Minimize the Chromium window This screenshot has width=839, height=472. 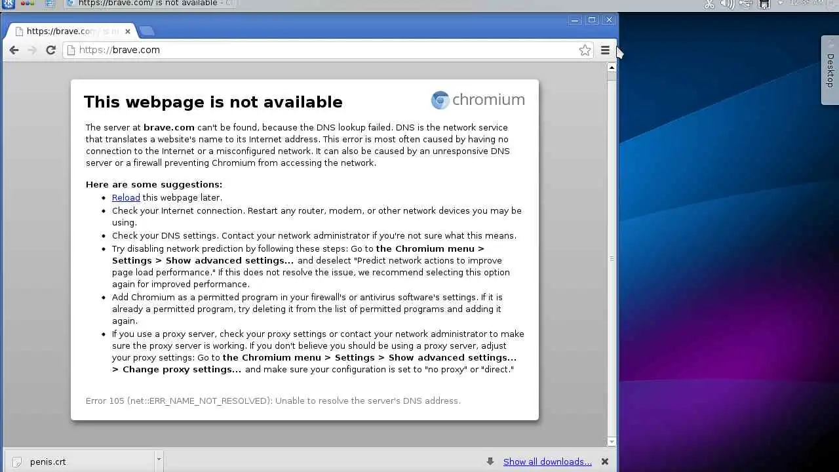coord(575,20)
